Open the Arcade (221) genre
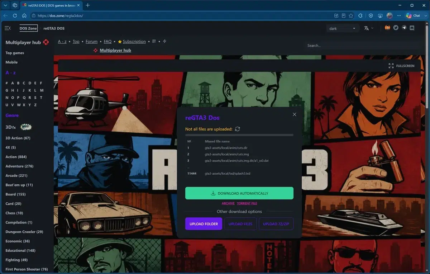 [16, 175]
